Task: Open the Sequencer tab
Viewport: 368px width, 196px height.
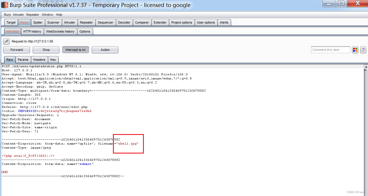Action: (x=106, y=22)
